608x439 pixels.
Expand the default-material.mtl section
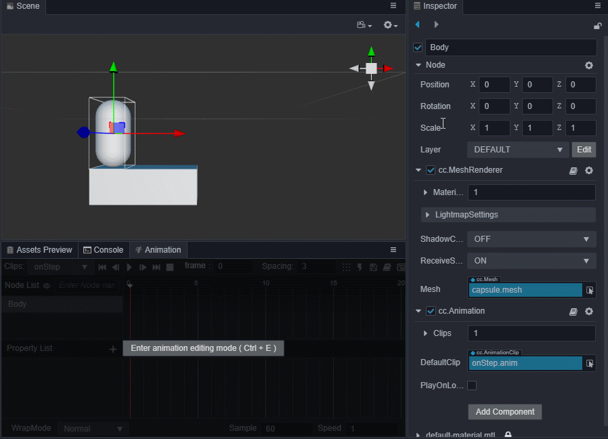pyautogui.click(x=418, y=435)
